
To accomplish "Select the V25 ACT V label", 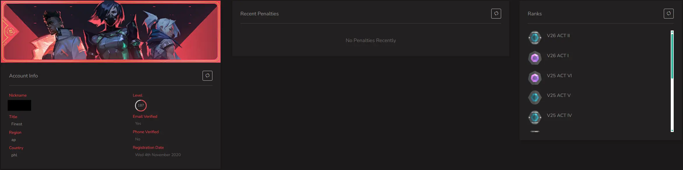I will click(x=558, y=95).
